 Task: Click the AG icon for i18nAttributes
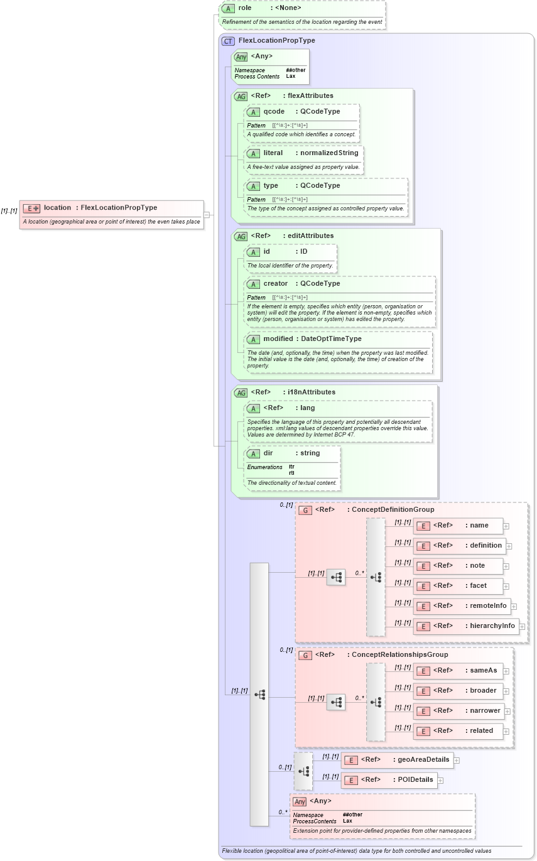241,393
